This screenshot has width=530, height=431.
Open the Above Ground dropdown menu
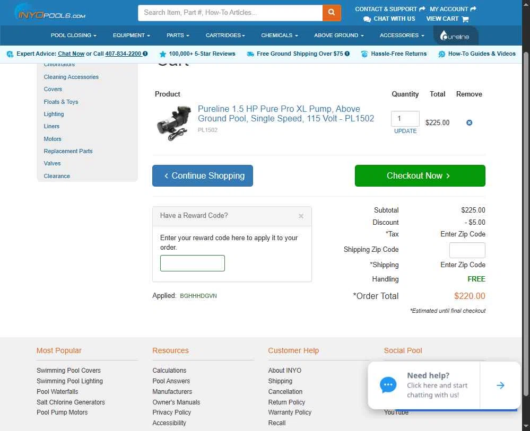[x=338, y=35]
